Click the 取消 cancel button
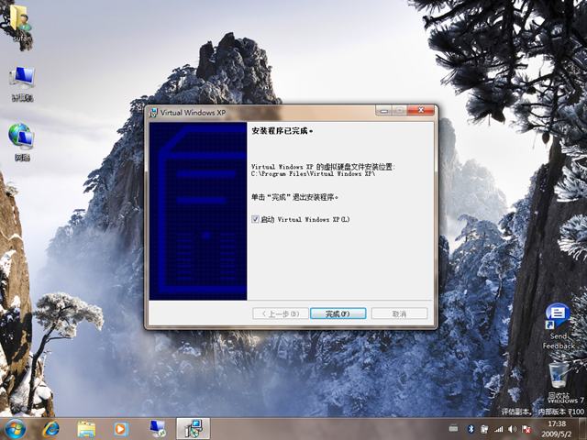Image resolution: width=587 pixels, height=440 pixels. [x=399, y=313]
